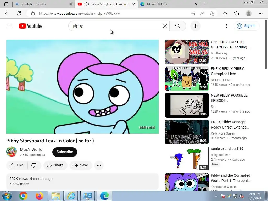
Task: Share the video
Action: (x=55, y=165)
